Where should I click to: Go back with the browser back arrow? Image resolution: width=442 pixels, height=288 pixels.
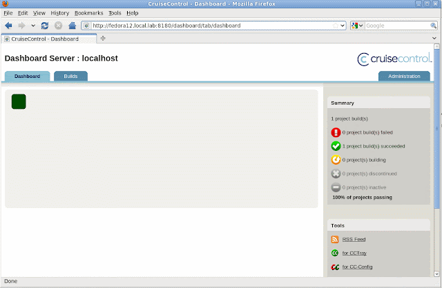(x=8, y=25)
